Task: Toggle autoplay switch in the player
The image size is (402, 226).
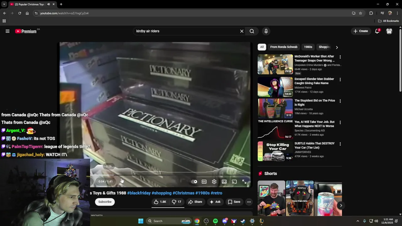Action: (194, 182)
